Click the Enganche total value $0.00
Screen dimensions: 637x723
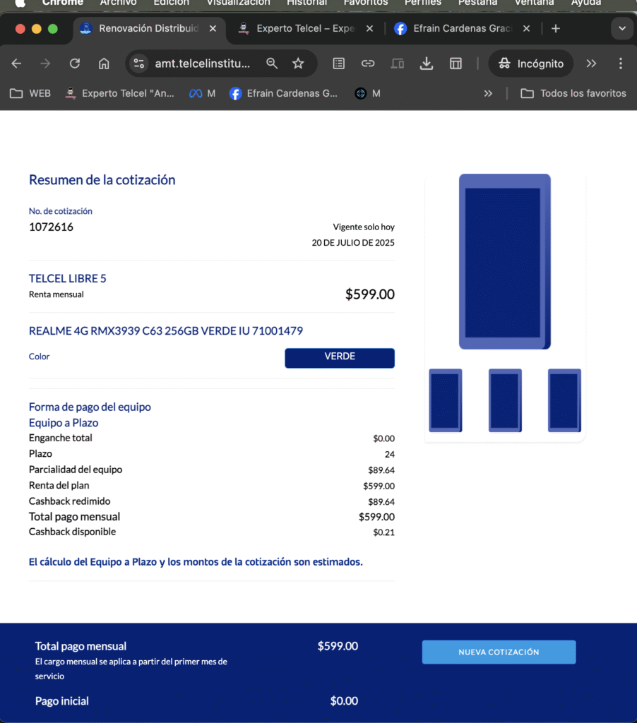(383, 438)
